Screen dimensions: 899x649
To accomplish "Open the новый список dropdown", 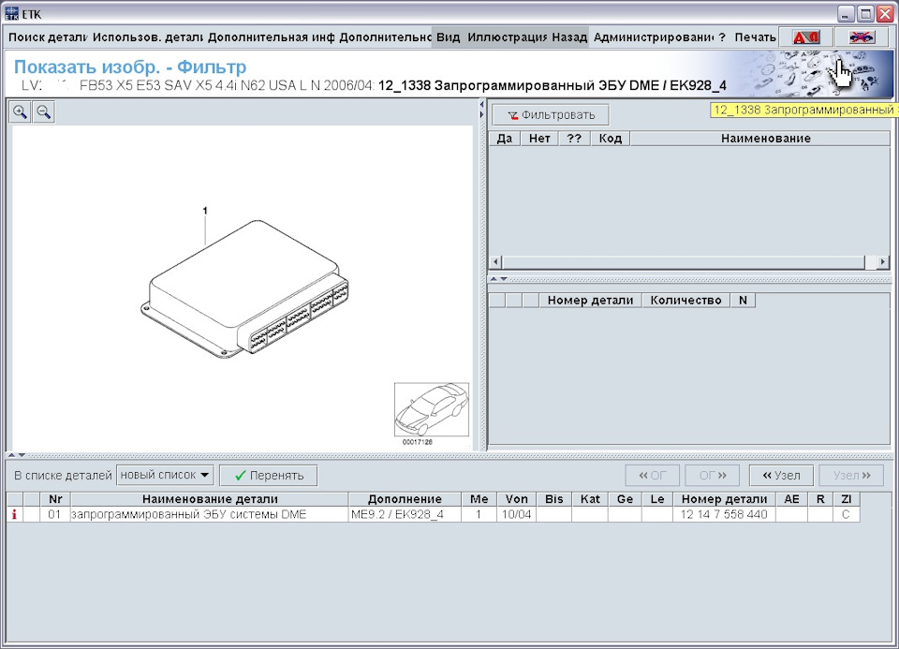I will [x=165, y=476].
